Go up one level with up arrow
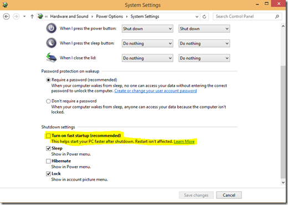The image size is (288, 205). point(32,17)
